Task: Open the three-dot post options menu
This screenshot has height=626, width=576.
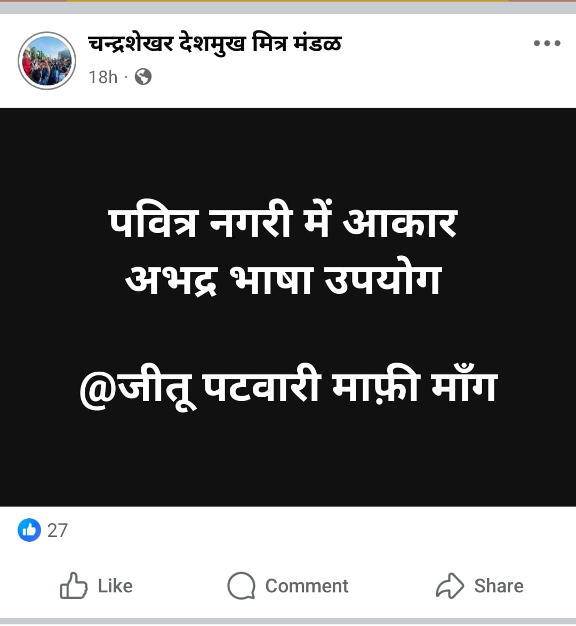Action: tap(547, 43)
